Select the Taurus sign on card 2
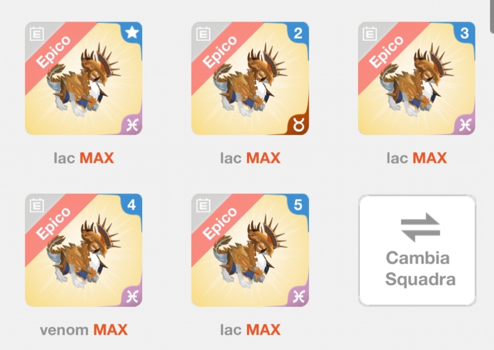Screen dimensions: 494x350 299,125
